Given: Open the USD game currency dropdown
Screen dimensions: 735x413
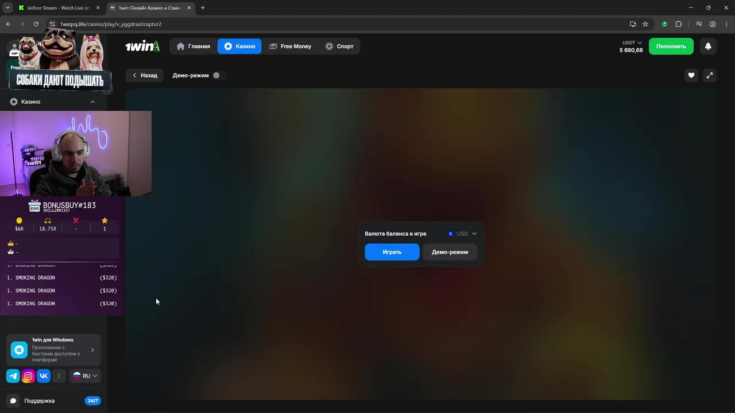Looking at the screenshot, I should (462, 234).
